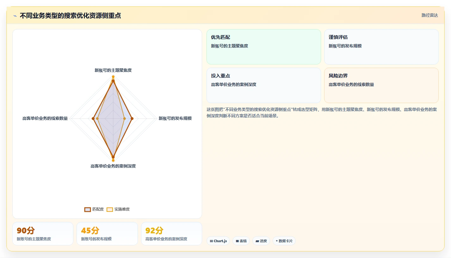The height and width of the screenshot is (258, 451).
Task: Click the 实施难度 legend color box
Action: (110, 209)
